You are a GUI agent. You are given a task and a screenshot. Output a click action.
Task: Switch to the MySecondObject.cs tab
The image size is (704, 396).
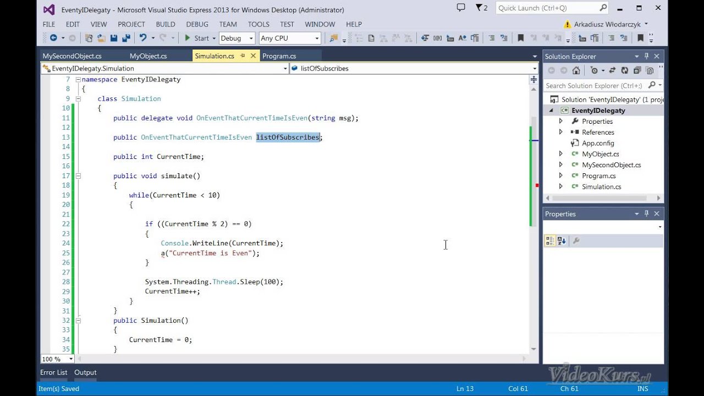pos(72,56)
